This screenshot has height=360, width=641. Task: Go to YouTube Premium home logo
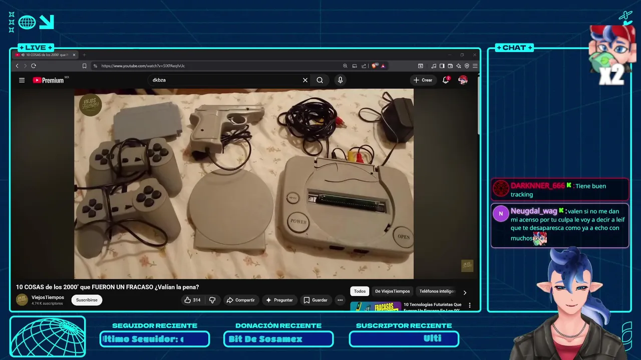point(49,80)
